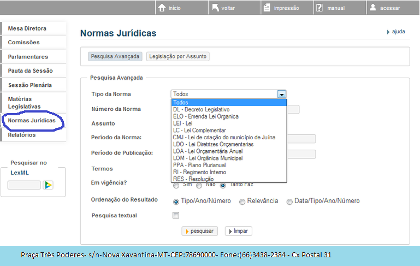Screen dimensions: 420x266
Task: Click the início home icon
Action: [x=162, y=8]
